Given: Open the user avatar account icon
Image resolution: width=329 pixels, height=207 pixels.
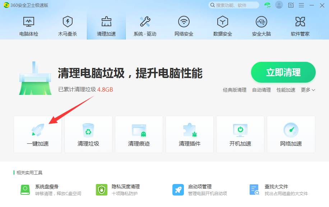Looking at the screenshot, I should [279, 5].
